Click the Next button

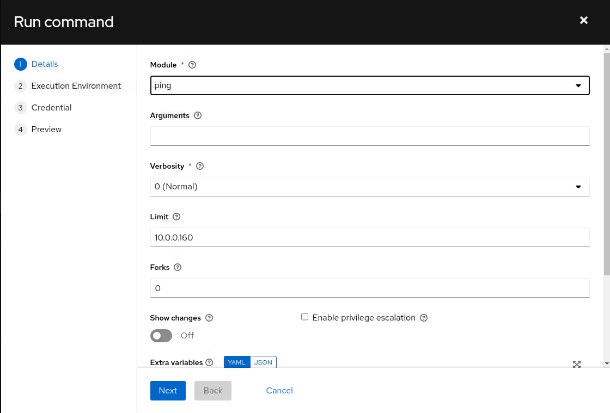click(168, 391)
